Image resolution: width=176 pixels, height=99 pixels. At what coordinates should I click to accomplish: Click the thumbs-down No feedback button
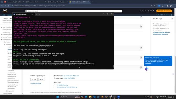pos(42,79)
